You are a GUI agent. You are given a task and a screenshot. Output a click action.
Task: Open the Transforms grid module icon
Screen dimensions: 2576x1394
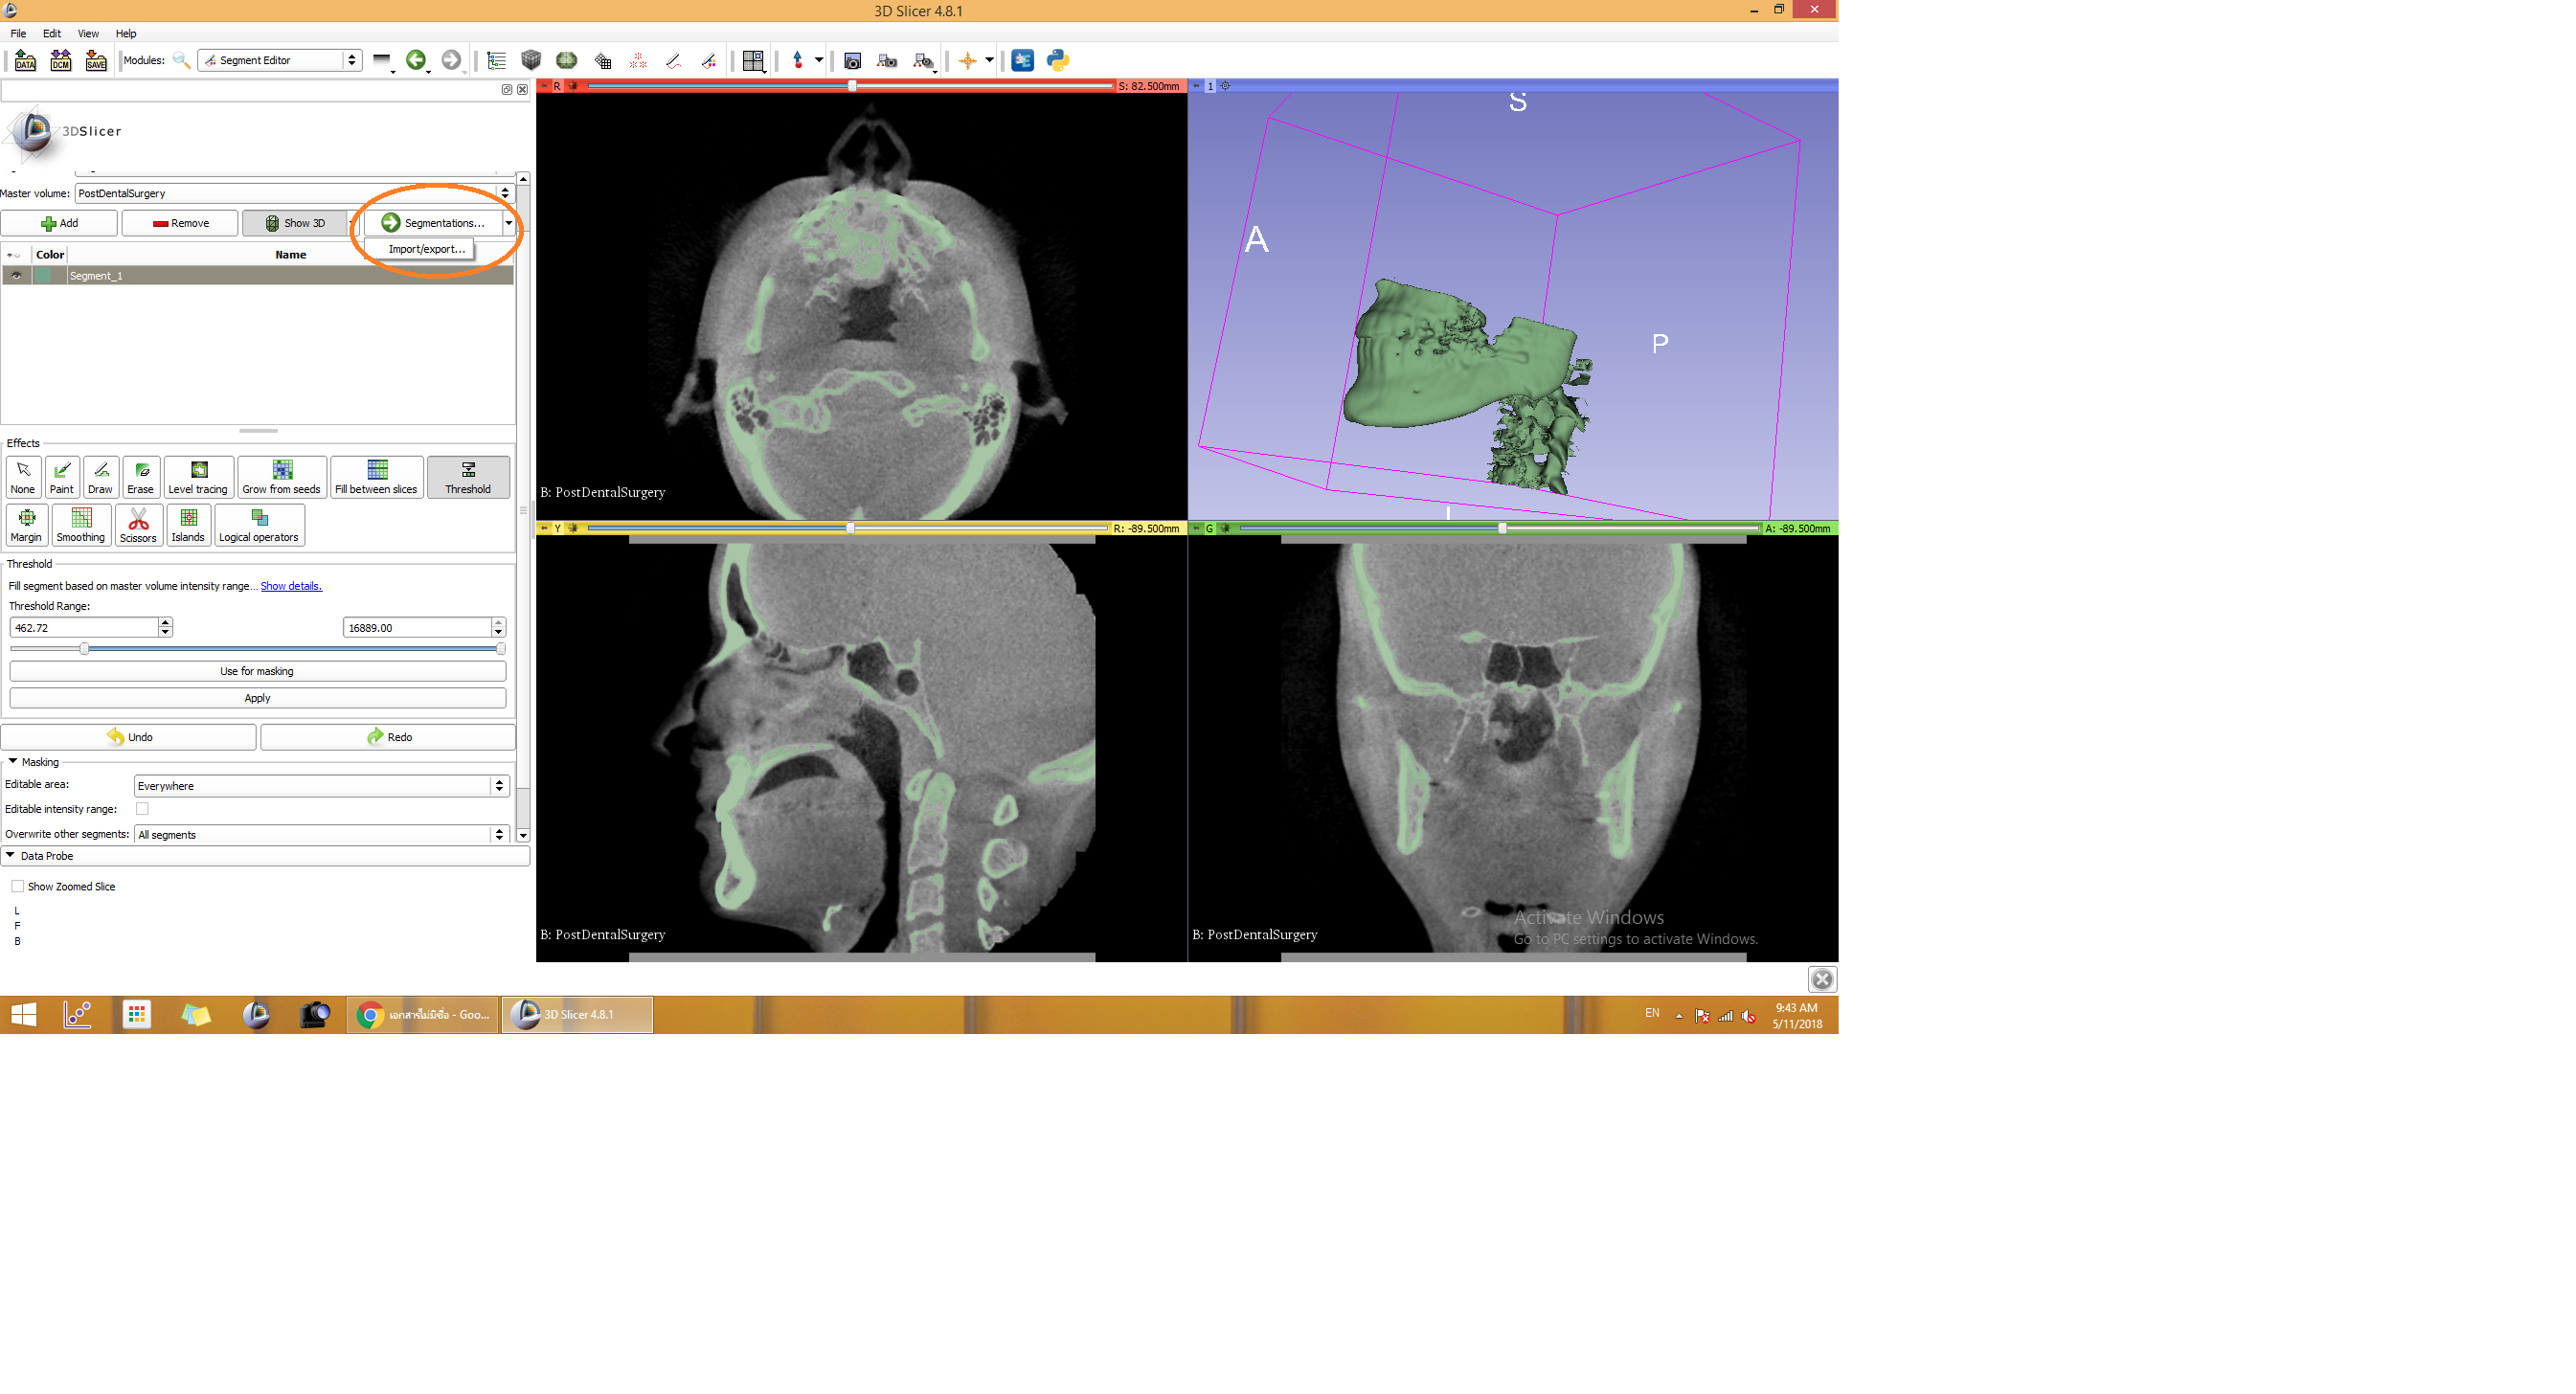603,61
